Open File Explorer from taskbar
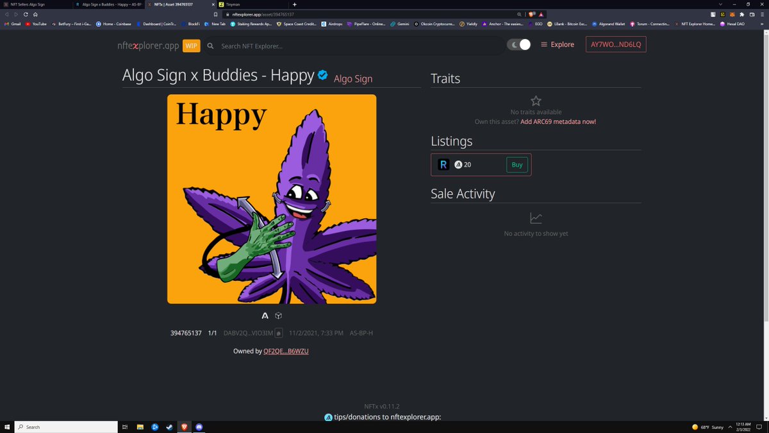Screen dimensions: 769x433 click(x=140, y=427)
